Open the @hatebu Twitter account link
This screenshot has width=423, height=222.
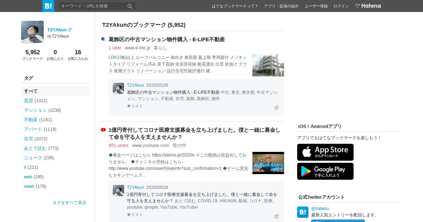[x=320, y=209]
